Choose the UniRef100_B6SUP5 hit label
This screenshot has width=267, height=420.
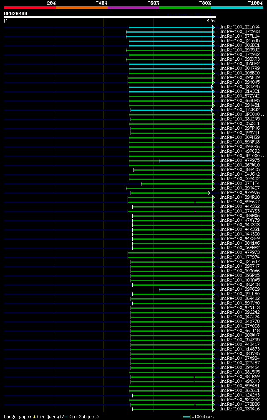[239, 100]
